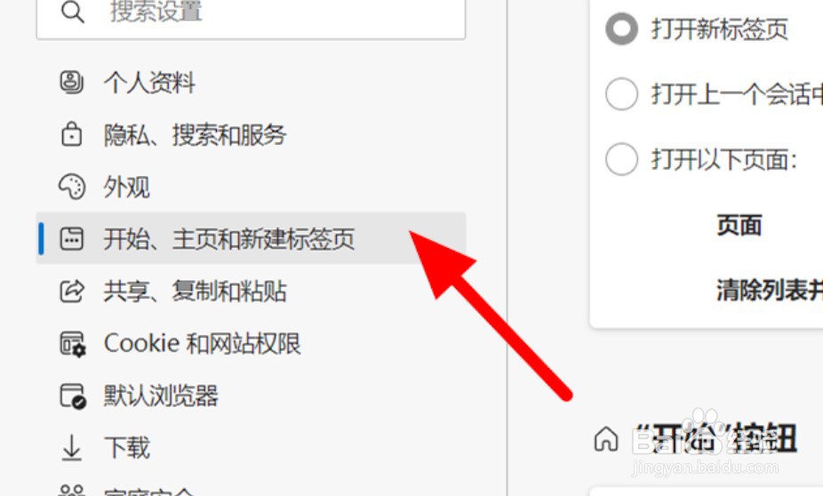The width and height of the screenshot is (823, 496).
Task: Open the 默认浏览器 settings page
Action: 251,396
